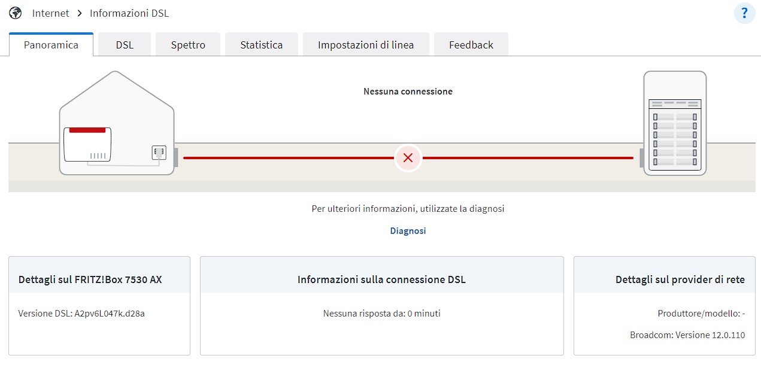Select the Panoramica tab

pyautogui.click(x=51, y=45)
